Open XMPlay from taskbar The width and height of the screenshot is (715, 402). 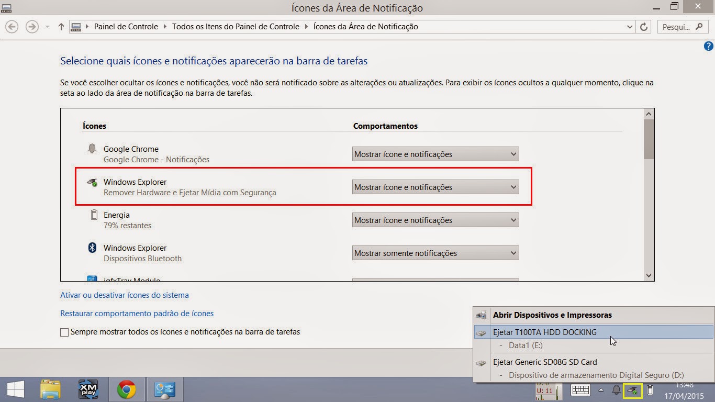tap(88, 389)
